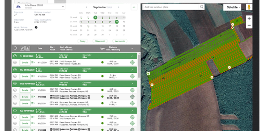This screenshot has width=263, height=131.
Task: Locate the 17.9 km trip on map
Action: pos(132,103)
